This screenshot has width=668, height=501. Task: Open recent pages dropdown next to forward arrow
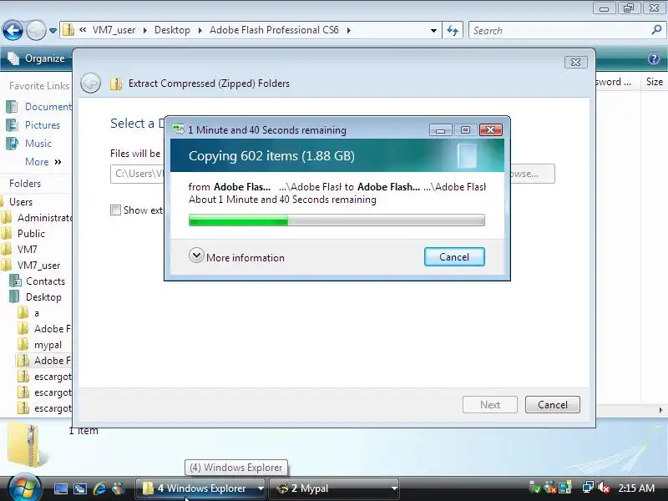tap(53, 31)
